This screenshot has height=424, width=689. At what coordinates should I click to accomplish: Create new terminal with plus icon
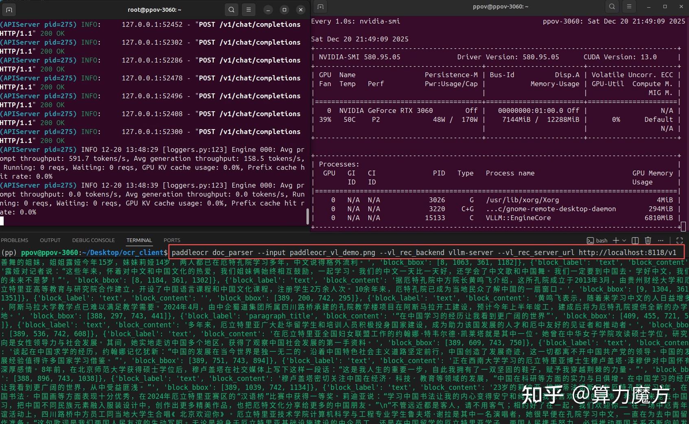616,240
